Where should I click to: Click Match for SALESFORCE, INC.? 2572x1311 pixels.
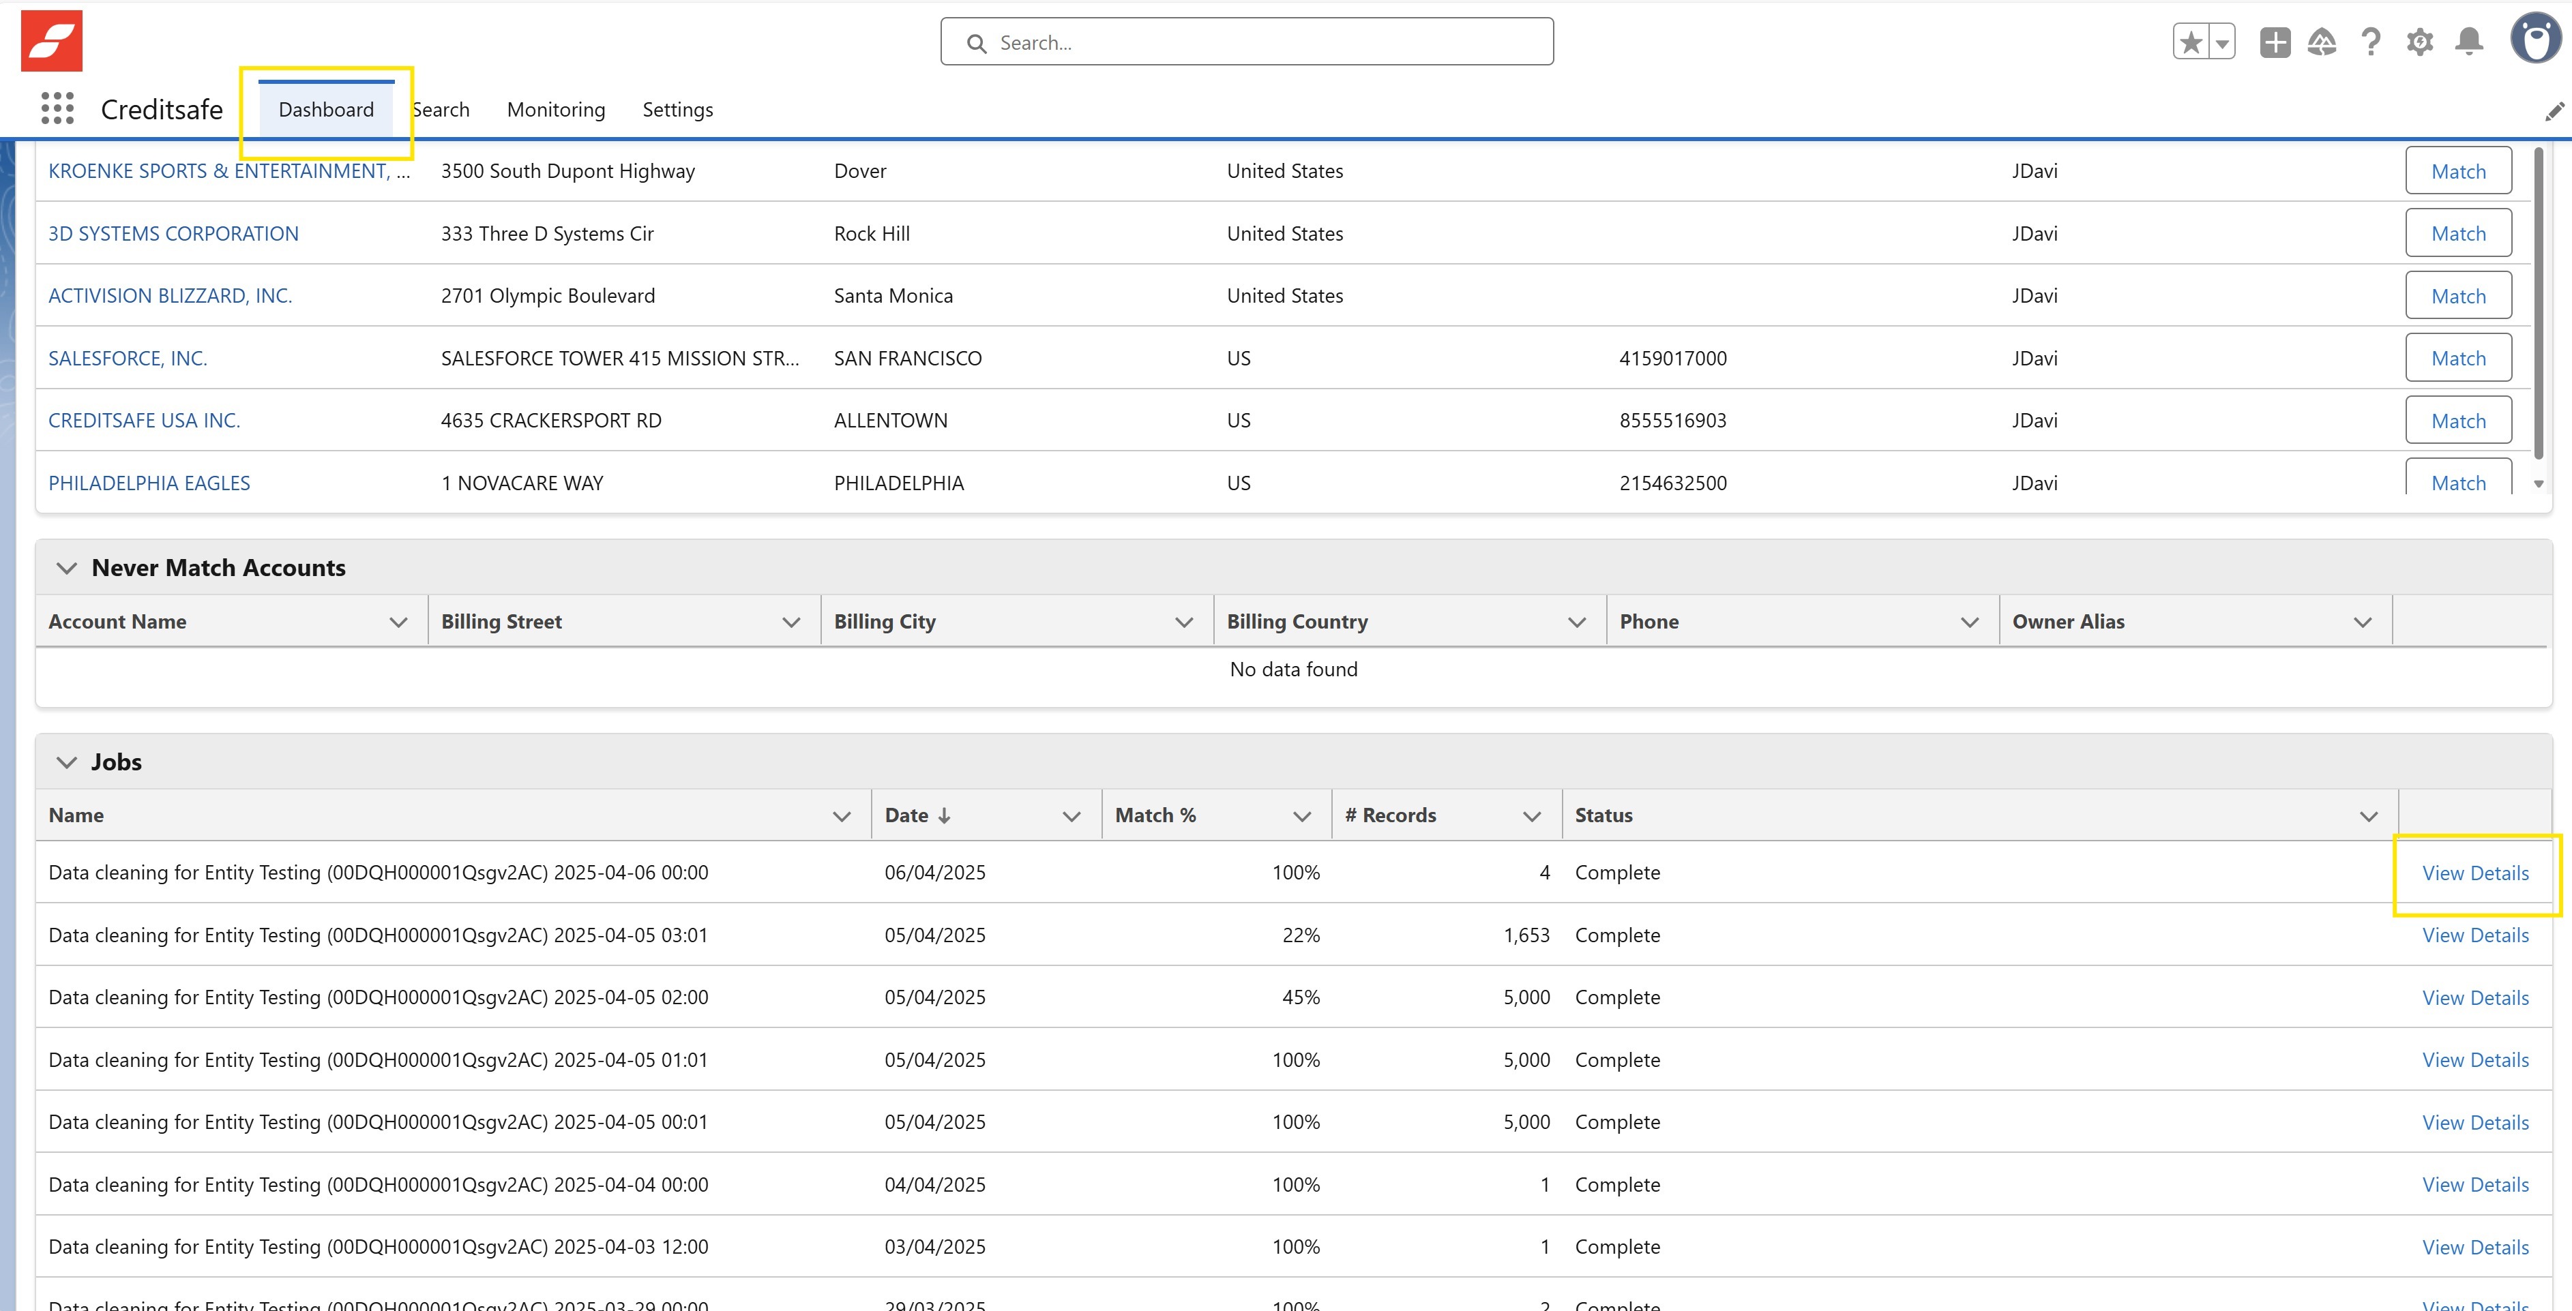(x=2457, y=358)
